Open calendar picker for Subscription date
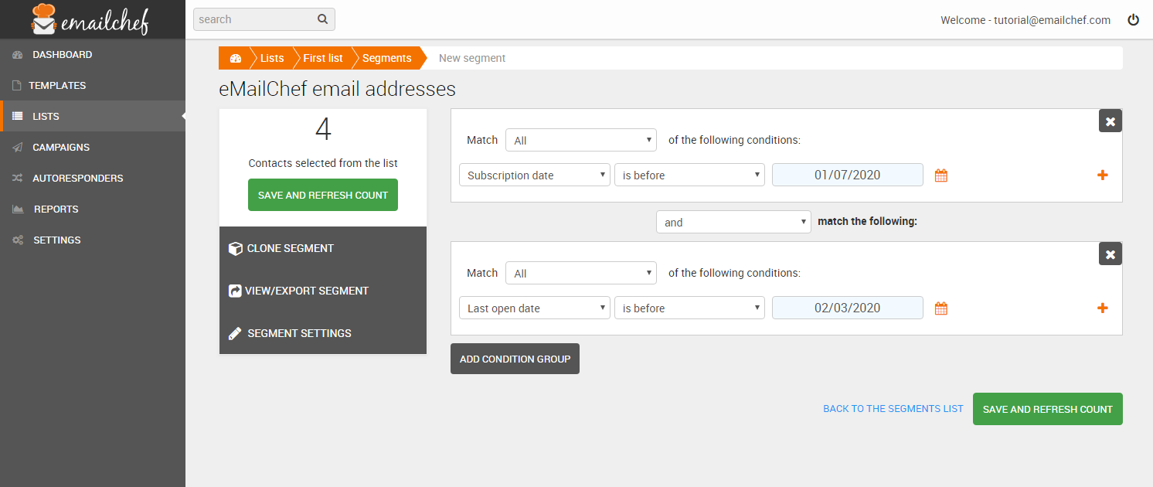This screenshot has width=1153, height=487. tap(940, 175)
